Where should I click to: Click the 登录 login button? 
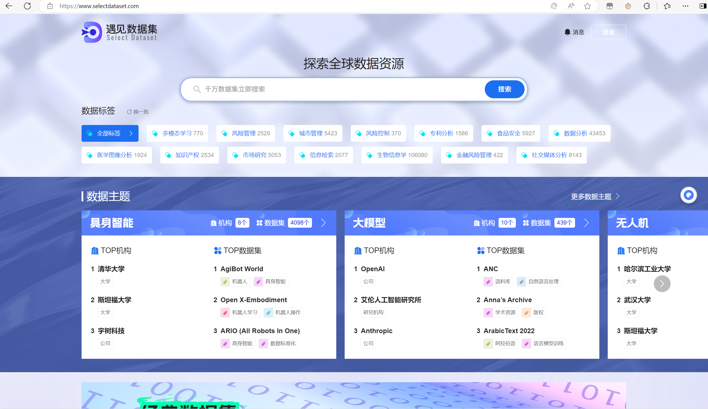click(608, 32)
